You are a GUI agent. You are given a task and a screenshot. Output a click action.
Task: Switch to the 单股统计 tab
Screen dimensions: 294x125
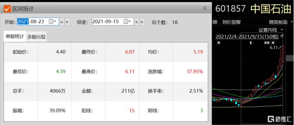(15, 36)
